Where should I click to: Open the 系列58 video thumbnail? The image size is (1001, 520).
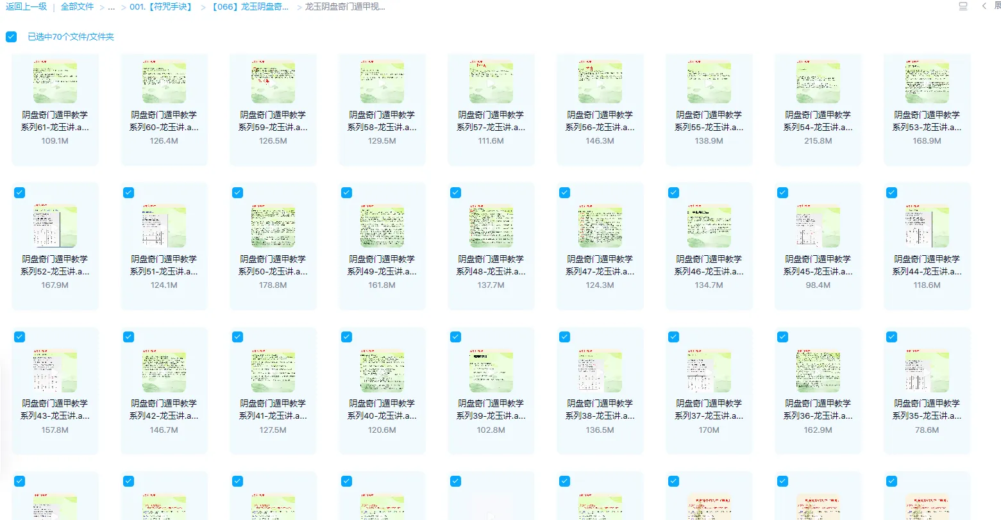pyautogui.click(x=382, y=81)
